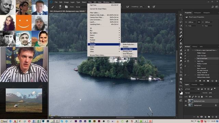Choose Unsharp Mask from the Sharpen submenu
This screenshot has width=219, height=123.
pyautogui.click(x=129, y=56)
